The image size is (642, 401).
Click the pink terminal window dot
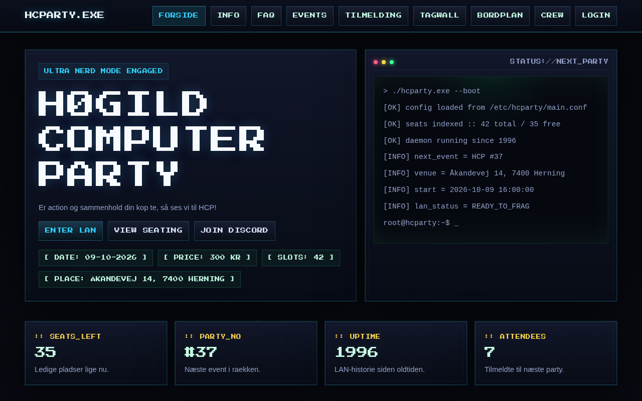point(376,62)
